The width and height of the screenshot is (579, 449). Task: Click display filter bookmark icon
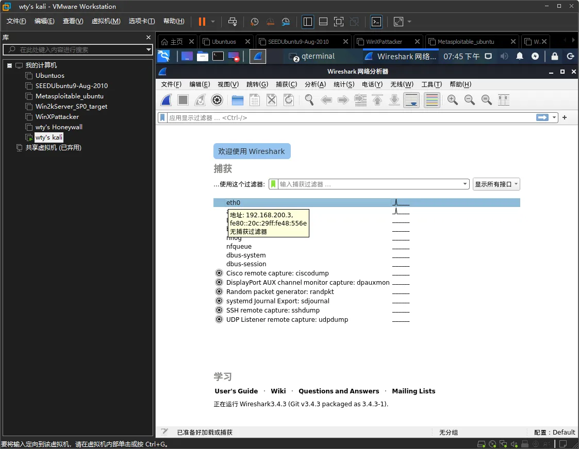[x=162, y=117]
